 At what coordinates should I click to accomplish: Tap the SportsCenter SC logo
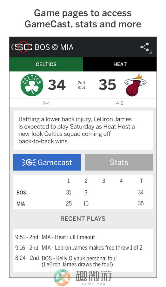23,47
